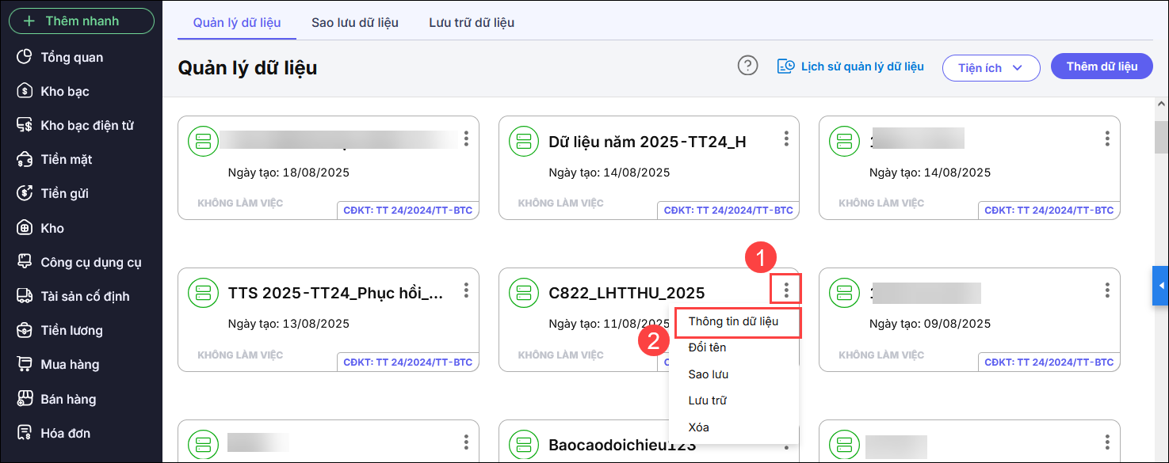Image resolution: width=1169 pixels, height=463 pixels.
Task: Open the Tiền gửi sidebar icon
Action: (x=25, y=193)
